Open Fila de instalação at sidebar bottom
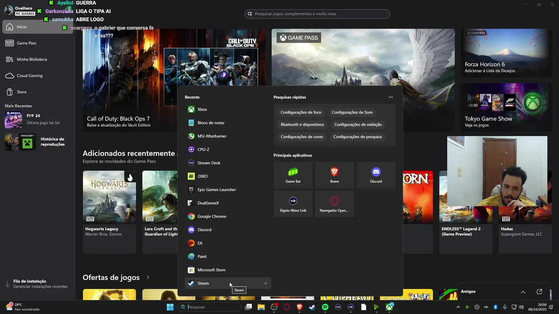Screen dimensions: 559x314 pos(38,284)
